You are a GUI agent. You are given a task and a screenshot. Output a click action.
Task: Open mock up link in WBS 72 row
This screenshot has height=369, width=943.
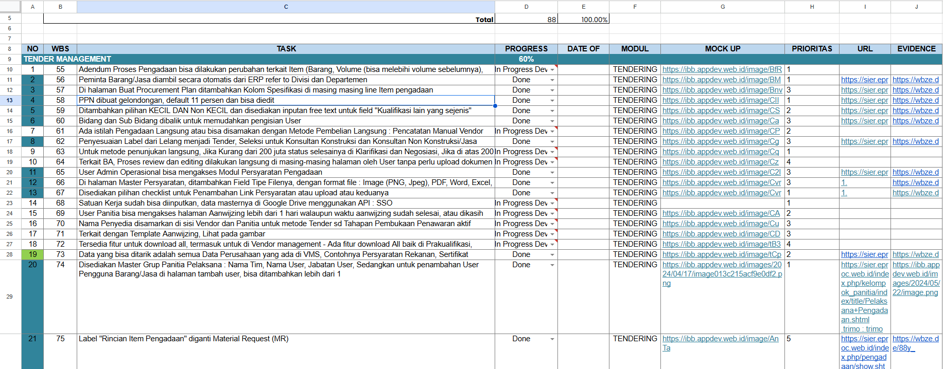[721, 244]
